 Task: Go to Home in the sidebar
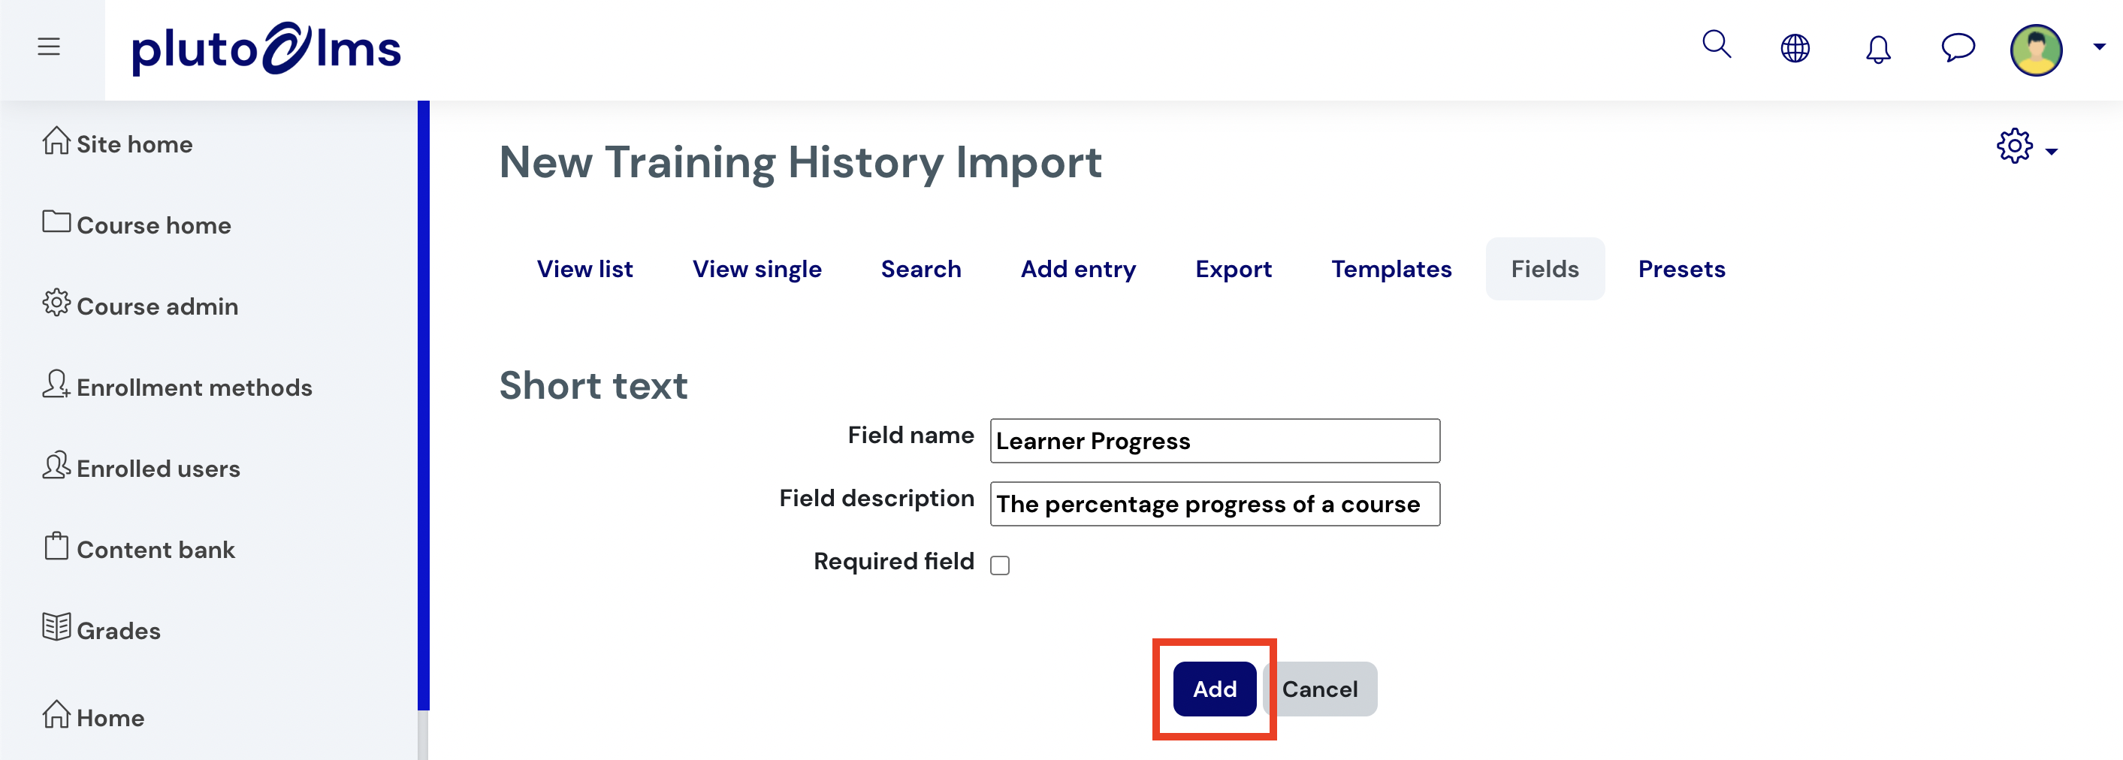pyautogui.click(x=110, y=718)
